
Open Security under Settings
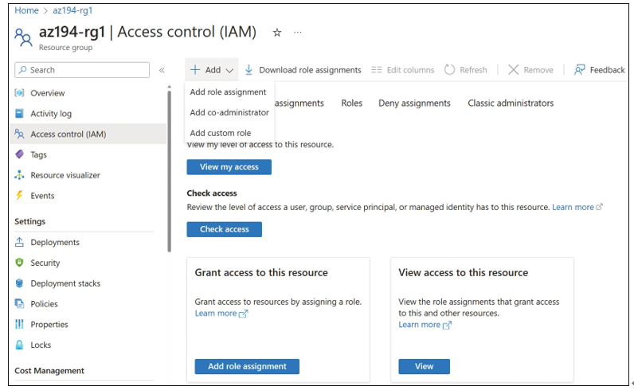coord(45,263)
